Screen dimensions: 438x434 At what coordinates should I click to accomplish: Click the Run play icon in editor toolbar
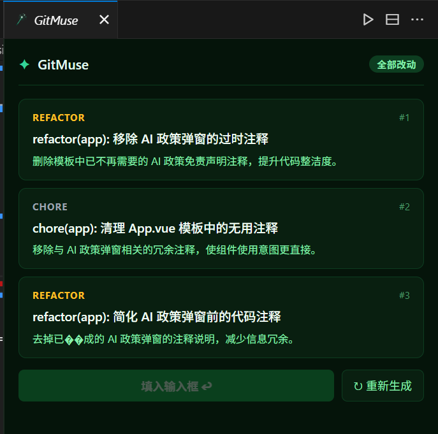pyautogui.click(x=368, y=20)
